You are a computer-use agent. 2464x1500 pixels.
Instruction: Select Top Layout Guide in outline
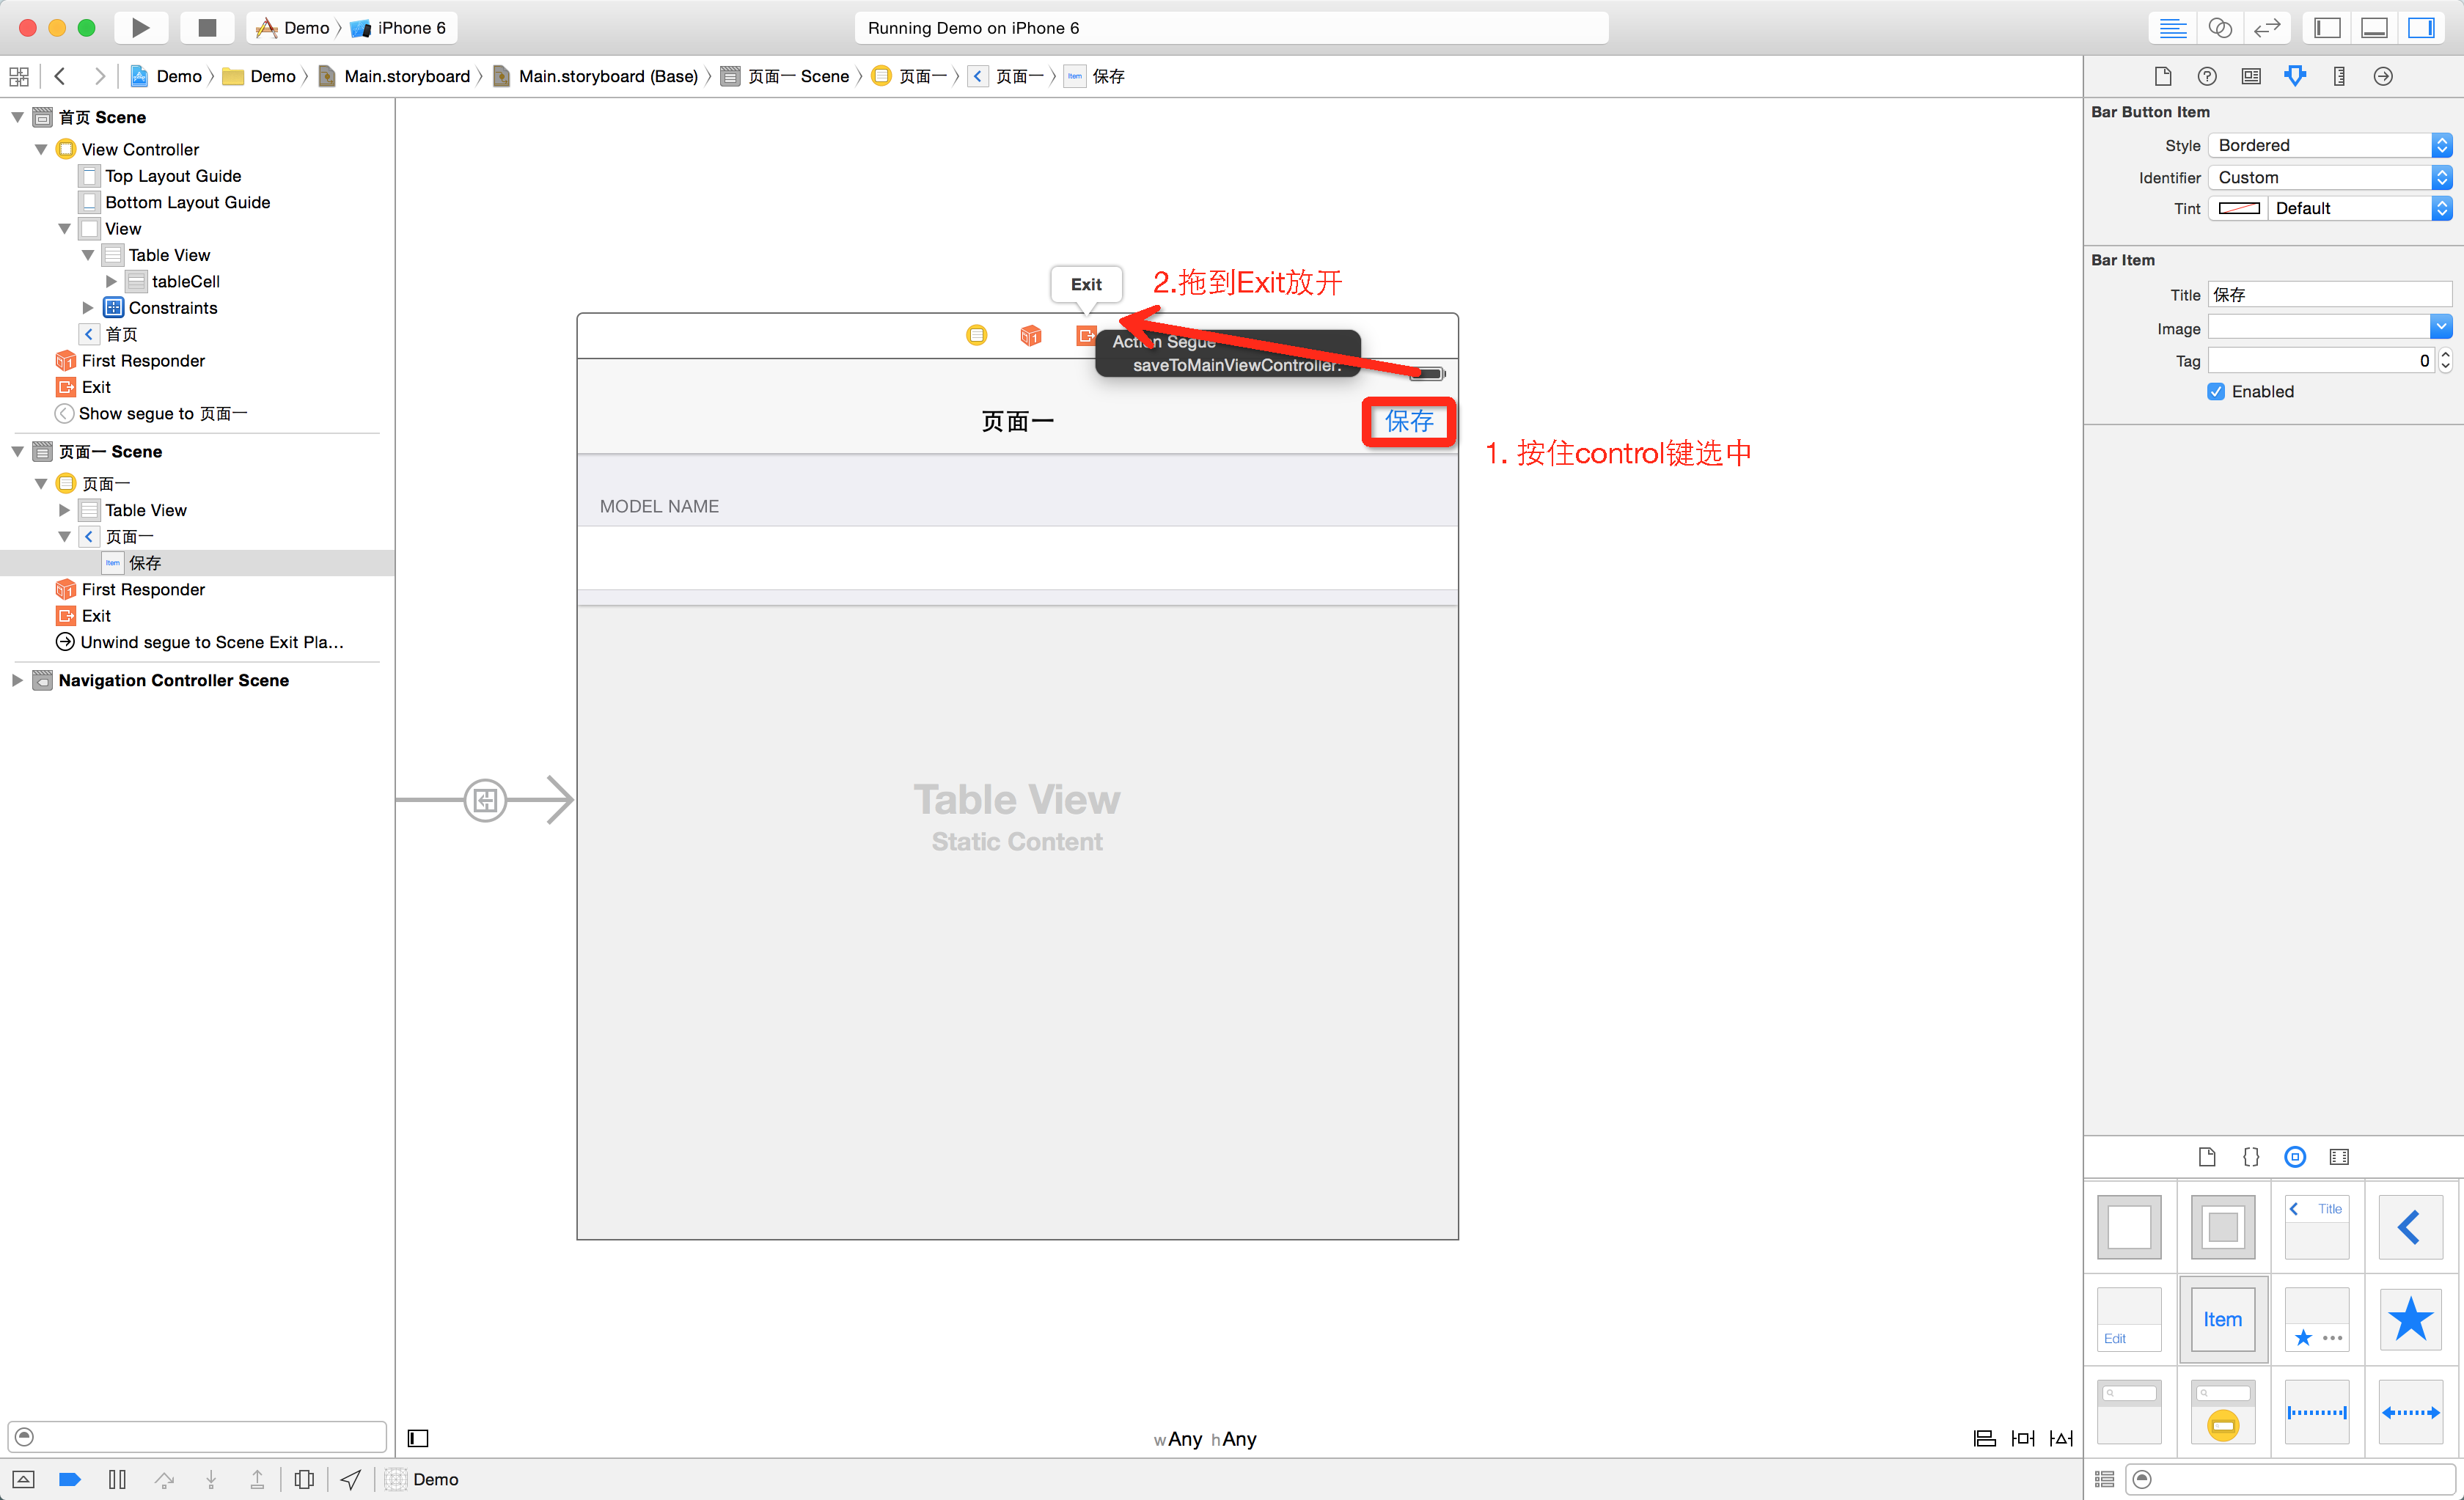(173, 176)
